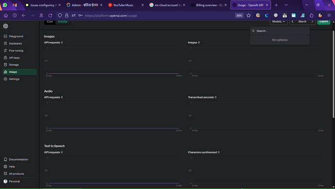Screen dimensions: 335x189
Task: Click the Transcribed seconds label
Action: tap(201, 97)
